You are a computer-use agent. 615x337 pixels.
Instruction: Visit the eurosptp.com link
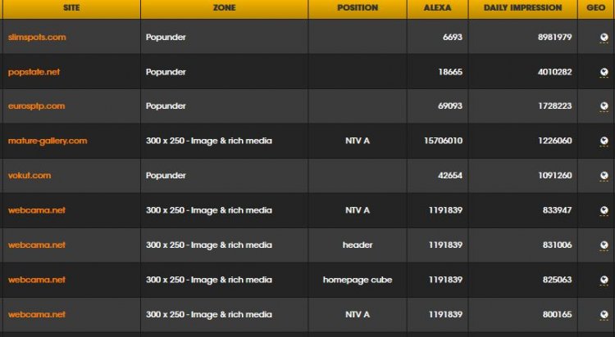point(36,106)
